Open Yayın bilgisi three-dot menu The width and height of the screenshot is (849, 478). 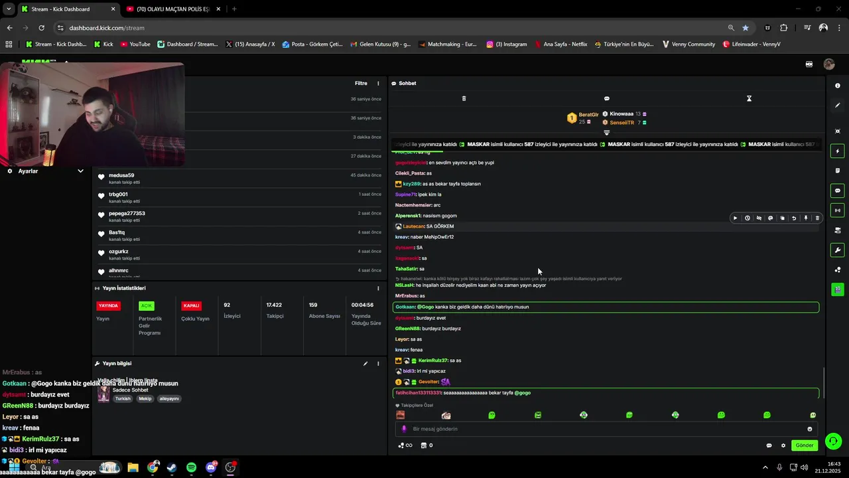379,364
